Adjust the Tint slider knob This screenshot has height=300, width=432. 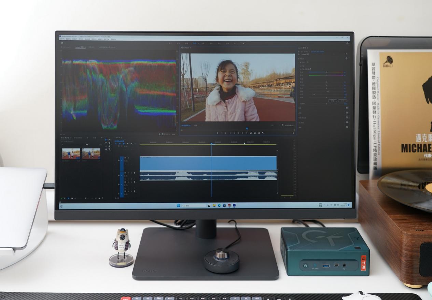(x=326, y=75)
